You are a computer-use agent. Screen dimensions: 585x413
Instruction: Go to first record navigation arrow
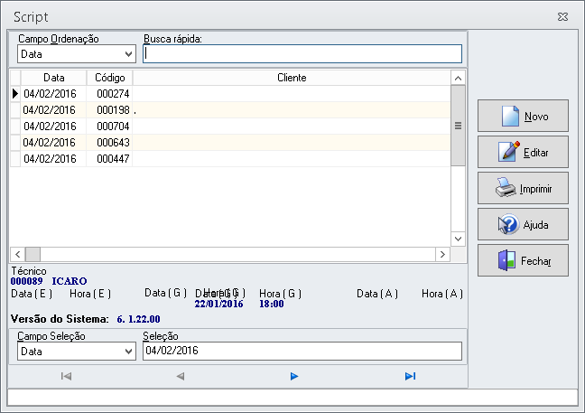(66, 376)
